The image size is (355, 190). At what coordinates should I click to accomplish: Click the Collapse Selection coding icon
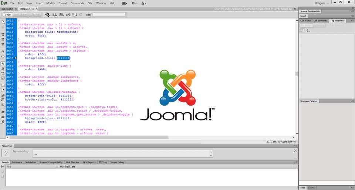tap(3, 39)
